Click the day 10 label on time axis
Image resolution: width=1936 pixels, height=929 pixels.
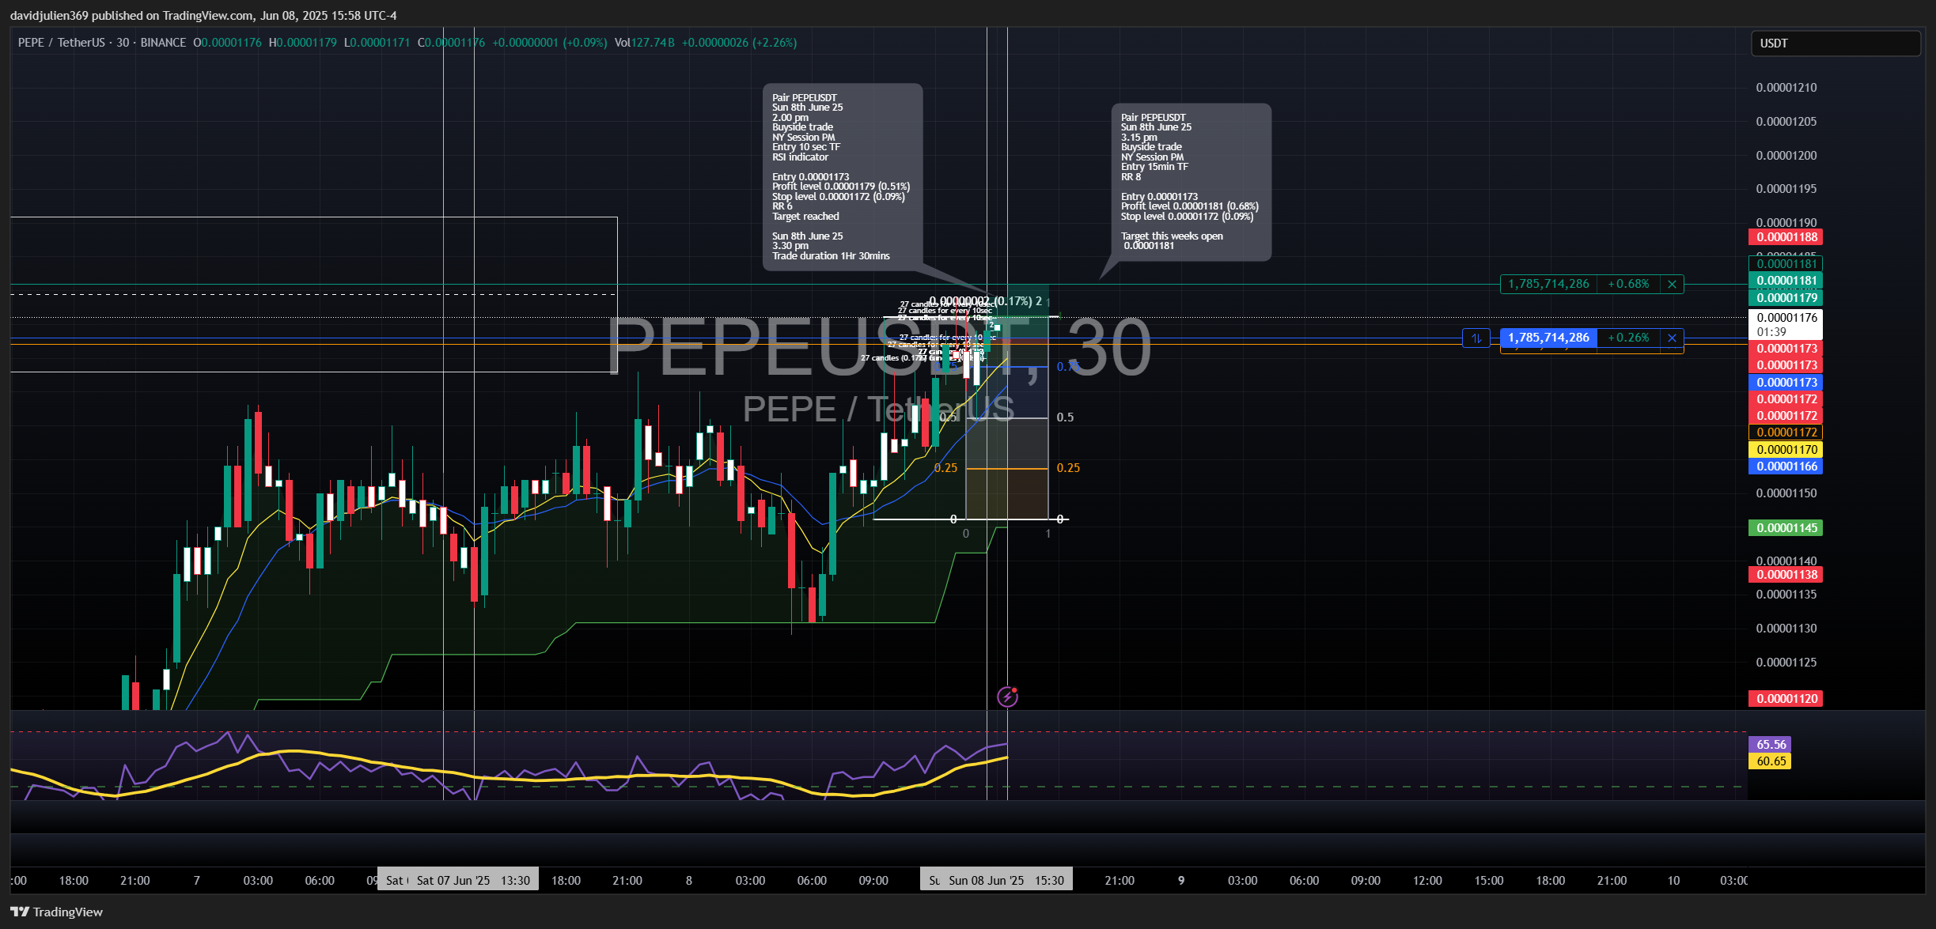(1673, 881)
